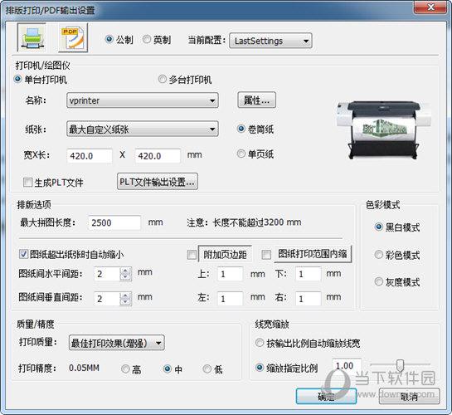Open the 当前配置 LastSettings dropdown
The height and width of the screenshot is (415, 452).
[x=270, y=41]
